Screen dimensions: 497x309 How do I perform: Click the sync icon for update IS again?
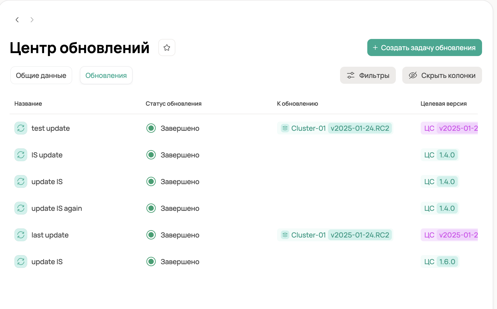pyautogui.click(x=21, y=208)
